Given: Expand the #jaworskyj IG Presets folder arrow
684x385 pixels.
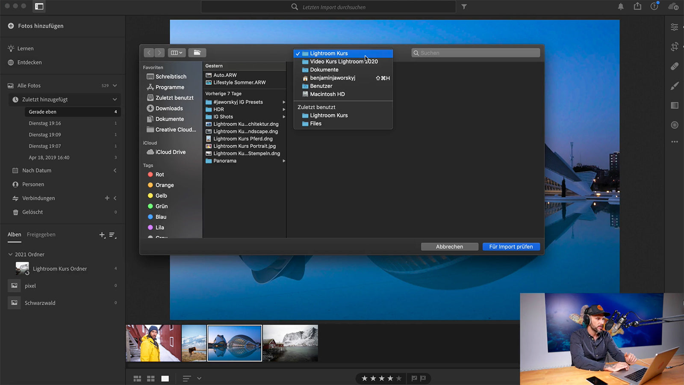Looking at the screenshot, I should (x=284, y=102).
